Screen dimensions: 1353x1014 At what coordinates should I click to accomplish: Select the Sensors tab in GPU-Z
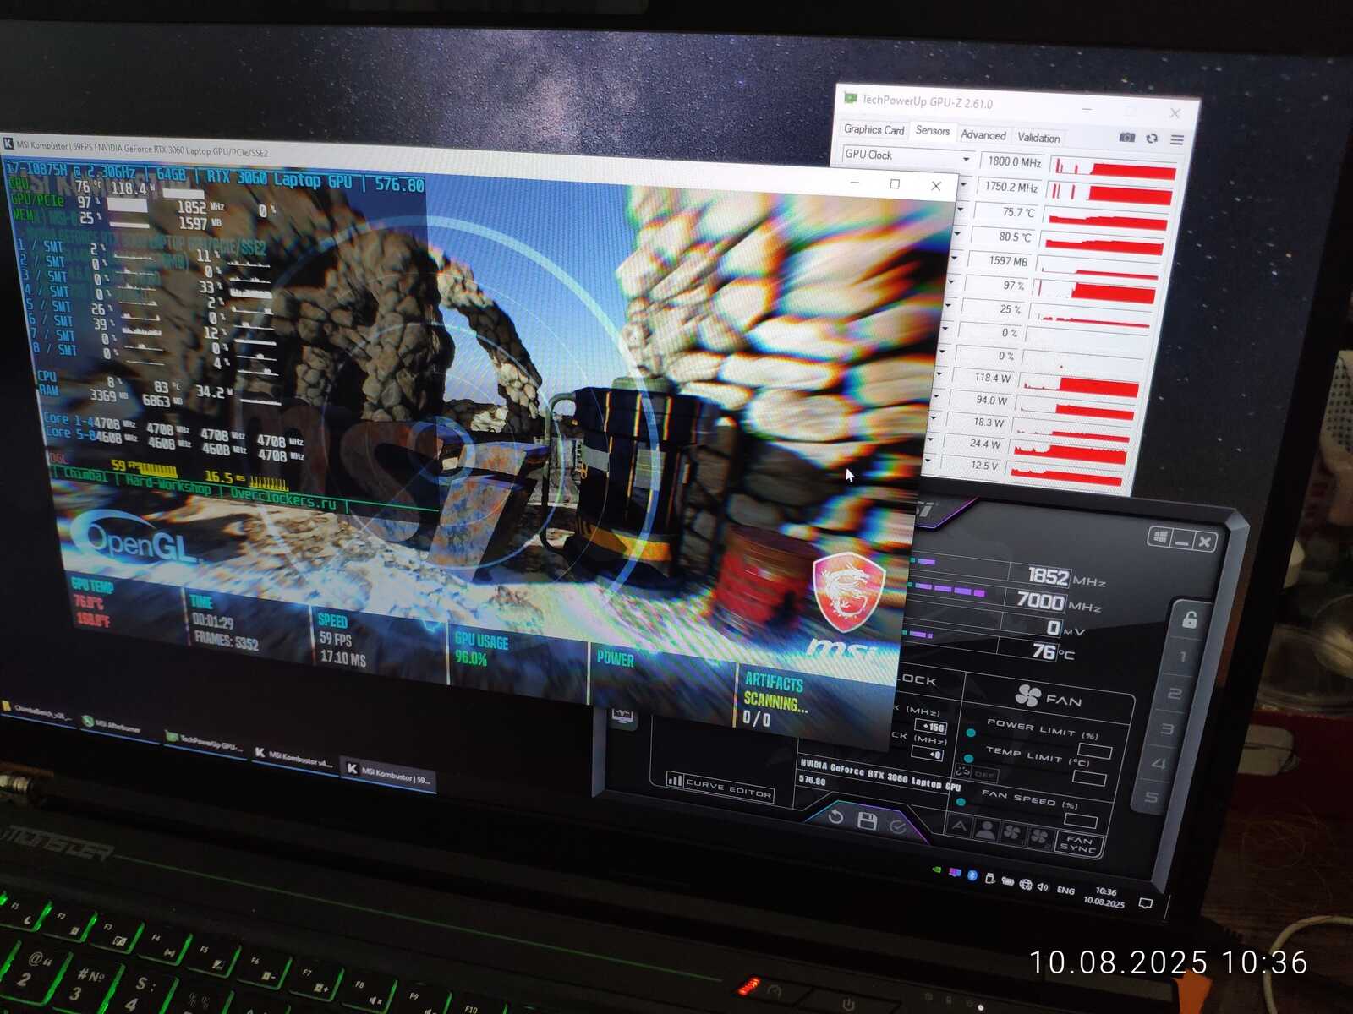(932, 131)
